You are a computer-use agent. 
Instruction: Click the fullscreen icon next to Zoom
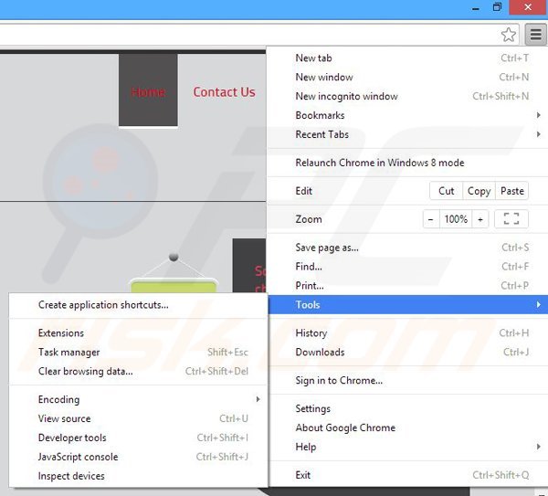coord(511,219)
